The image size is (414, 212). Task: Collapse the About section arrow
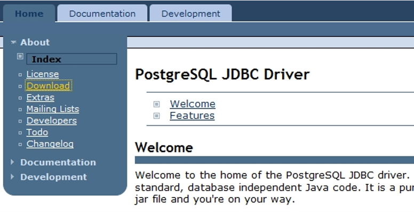(13, 42)
